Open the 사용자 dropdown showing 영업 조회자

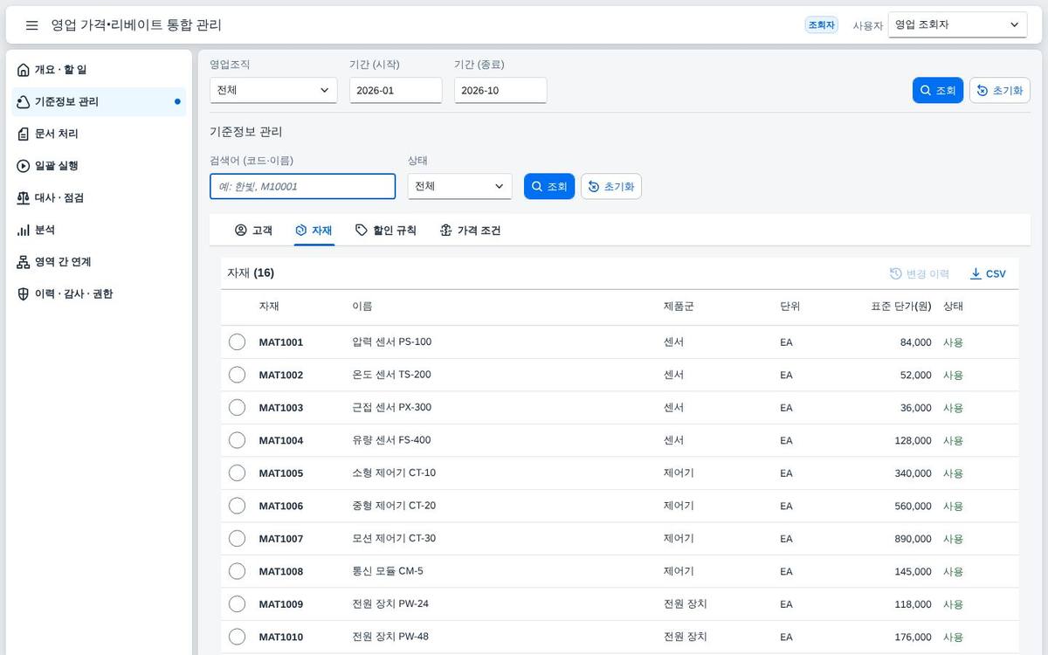tap(957, 25)
